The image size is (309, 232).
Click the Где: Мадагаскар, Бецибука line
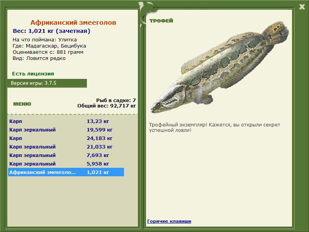pos(49,46)
